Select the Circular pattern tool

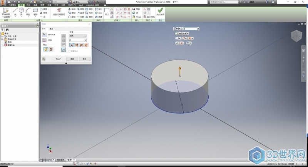pyautogui.click(x=99, y=13)
